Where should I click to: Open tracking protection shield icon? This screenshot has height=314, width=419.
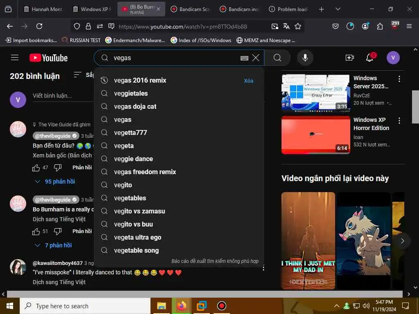(77, 26)
